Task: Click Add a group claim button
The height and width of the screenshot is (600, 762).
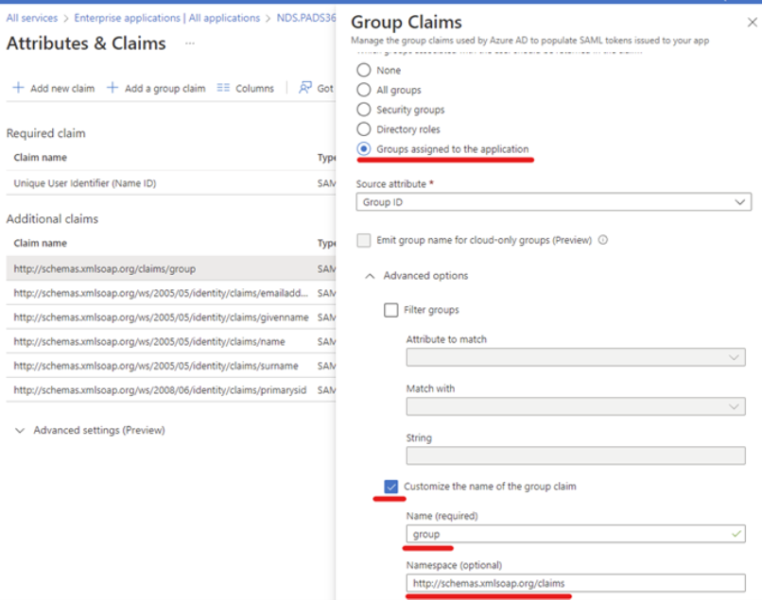Action: coord(156,88)
